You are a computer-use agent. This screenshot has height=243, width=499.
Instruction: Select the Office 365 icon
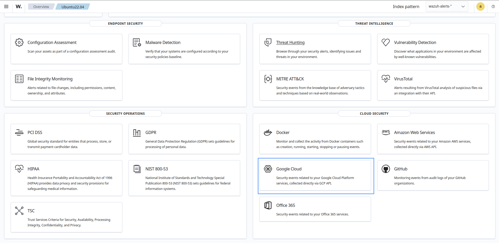(268, 205)
